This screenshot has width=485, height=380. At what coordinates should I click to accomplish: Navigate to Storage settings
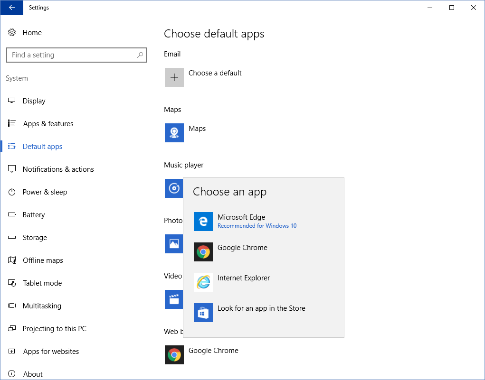click(x=35, y=238)
